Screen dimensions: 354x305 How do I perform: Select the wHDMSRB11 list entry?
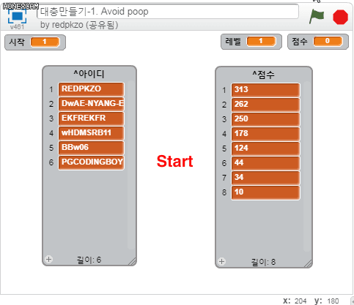click(91, 133)
